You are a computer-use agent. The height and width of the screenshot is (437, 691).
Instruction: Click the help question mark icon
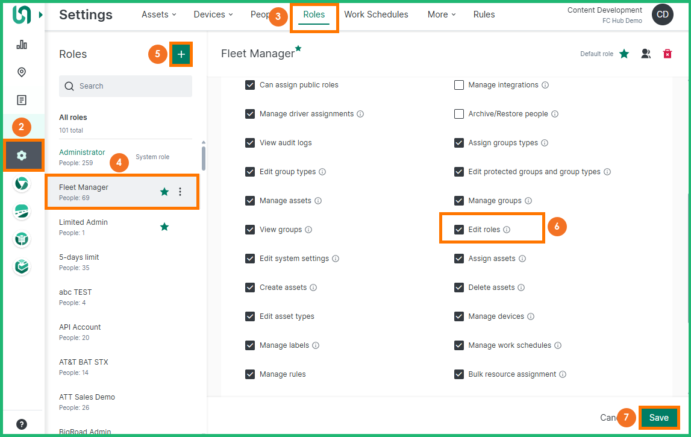(x=22, y=424)
